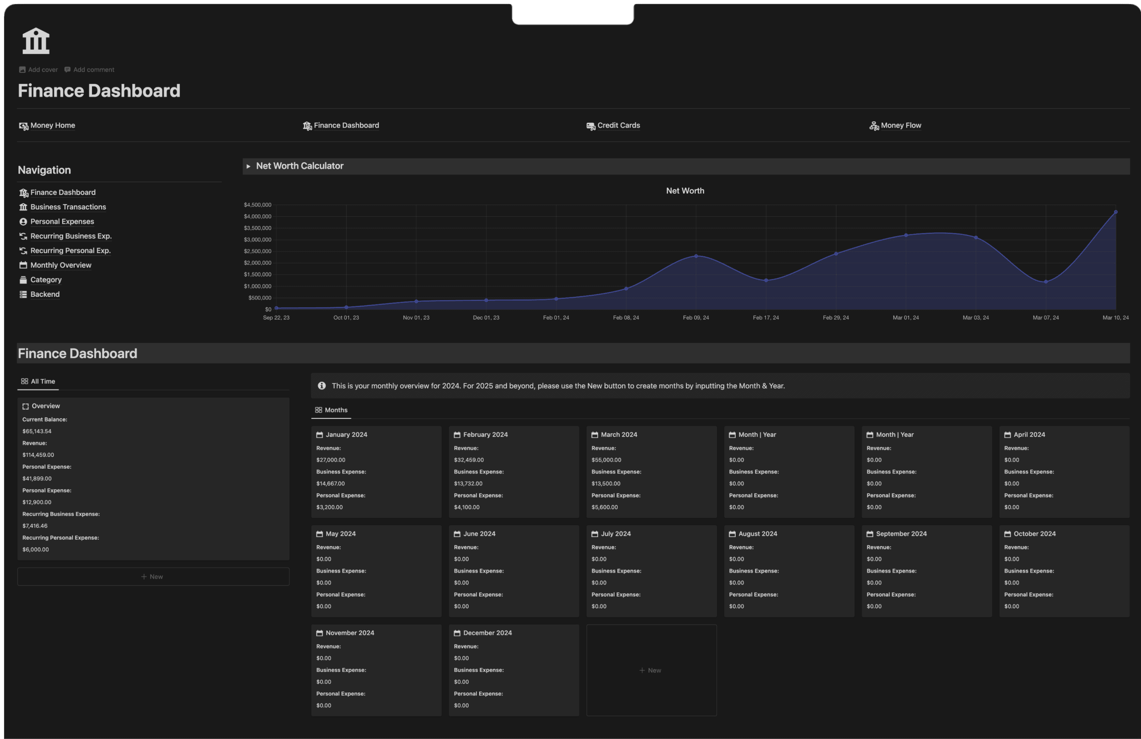The image size is (1141, 739).
Task: Click the Money Flow icon in top bar
Action: [874, 126]
